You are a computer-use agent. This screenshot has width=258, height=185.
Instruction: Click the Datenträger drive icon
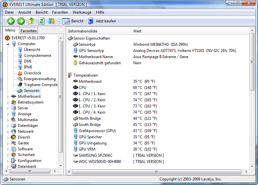pyautogui.click(x=14, y=126)
